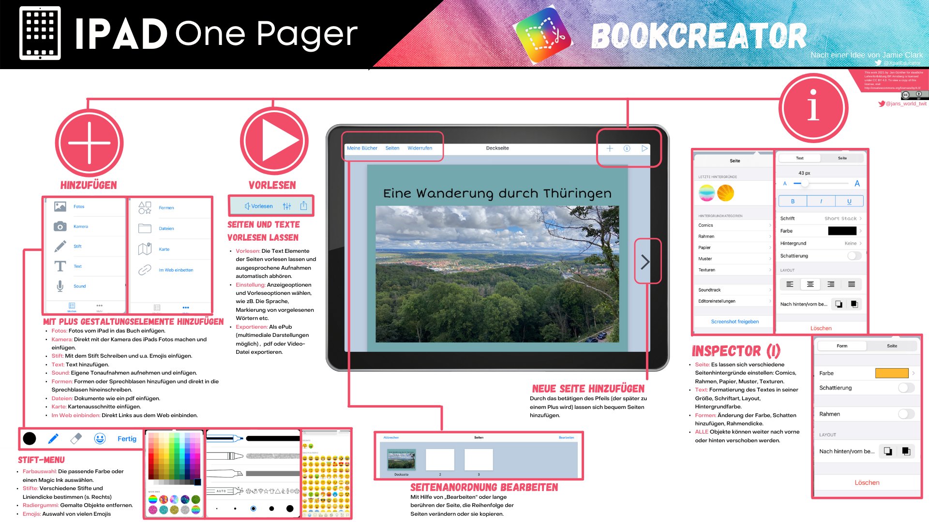Select orange Farbe color swatch in Form panel
This screenshot has width=929, height=522.
pos(892,371)
